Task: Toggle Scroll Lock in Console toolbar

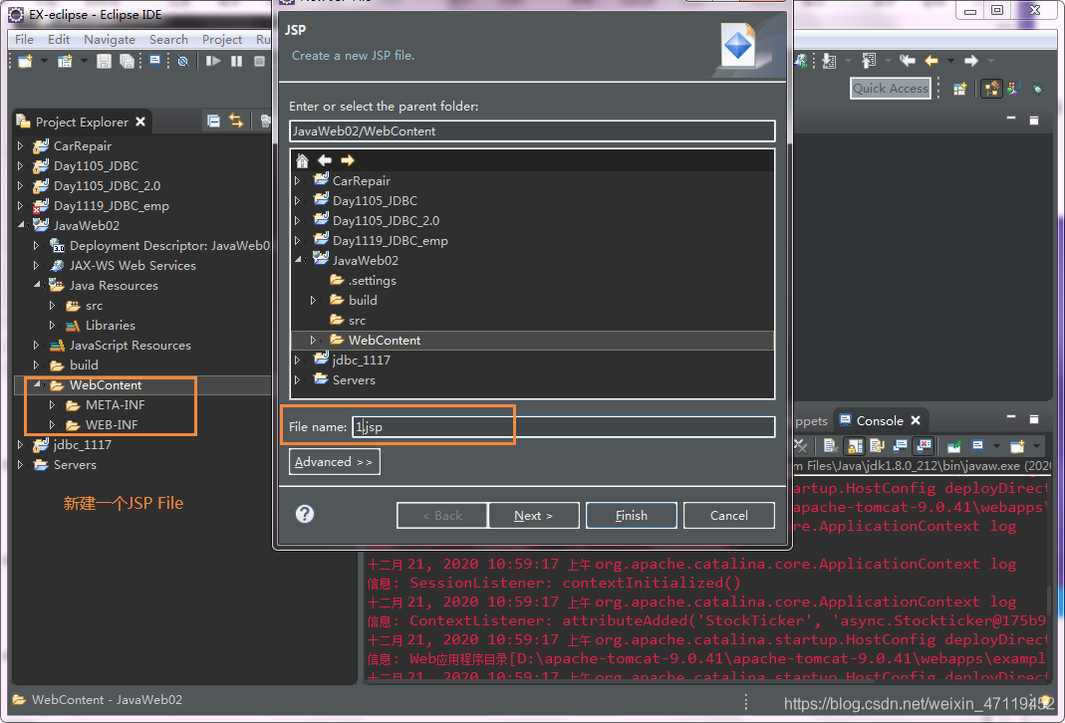Action: [855, 446]
